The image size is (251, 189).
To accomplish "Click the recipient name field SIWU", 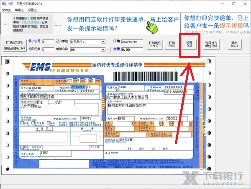I will 131,88.
